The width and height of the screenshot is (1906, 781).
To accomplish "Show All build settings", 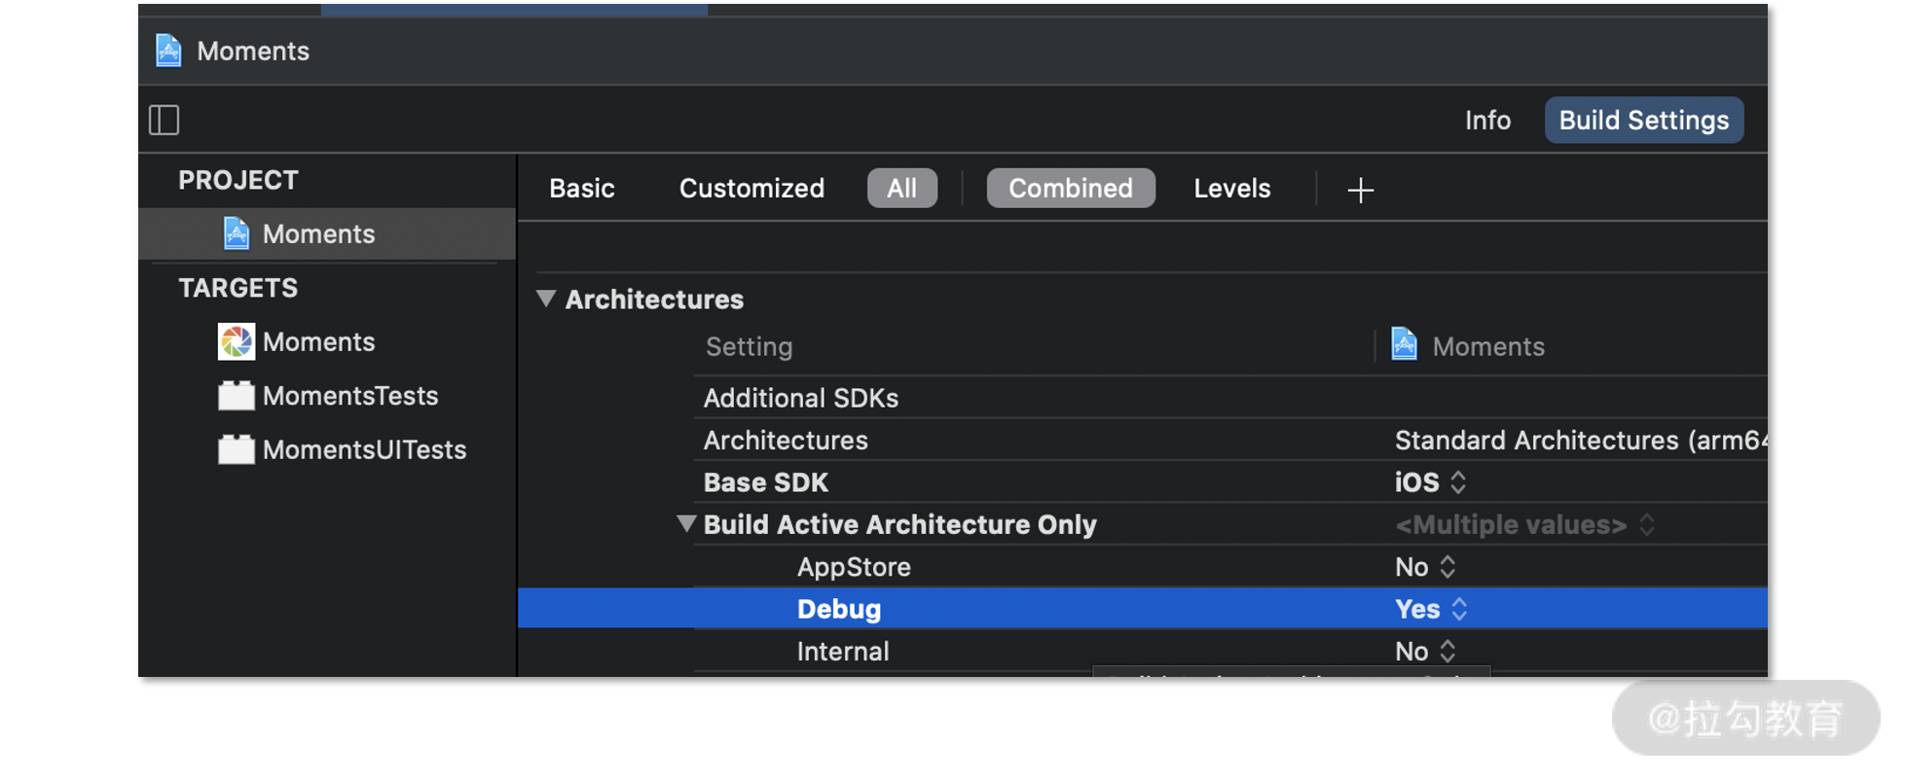I will click(902, 189).
